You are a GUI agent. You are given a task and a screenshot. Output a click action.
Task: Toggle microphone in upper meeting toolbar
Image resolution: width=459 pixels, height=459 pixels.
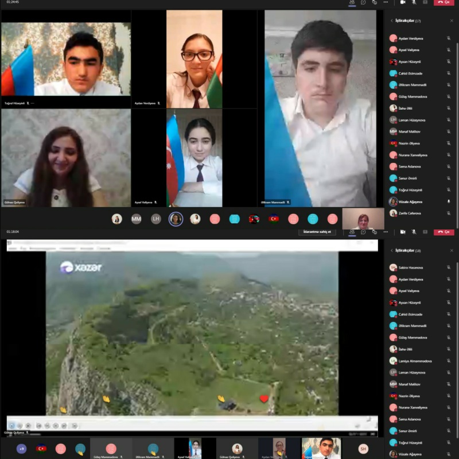(414, 2)
